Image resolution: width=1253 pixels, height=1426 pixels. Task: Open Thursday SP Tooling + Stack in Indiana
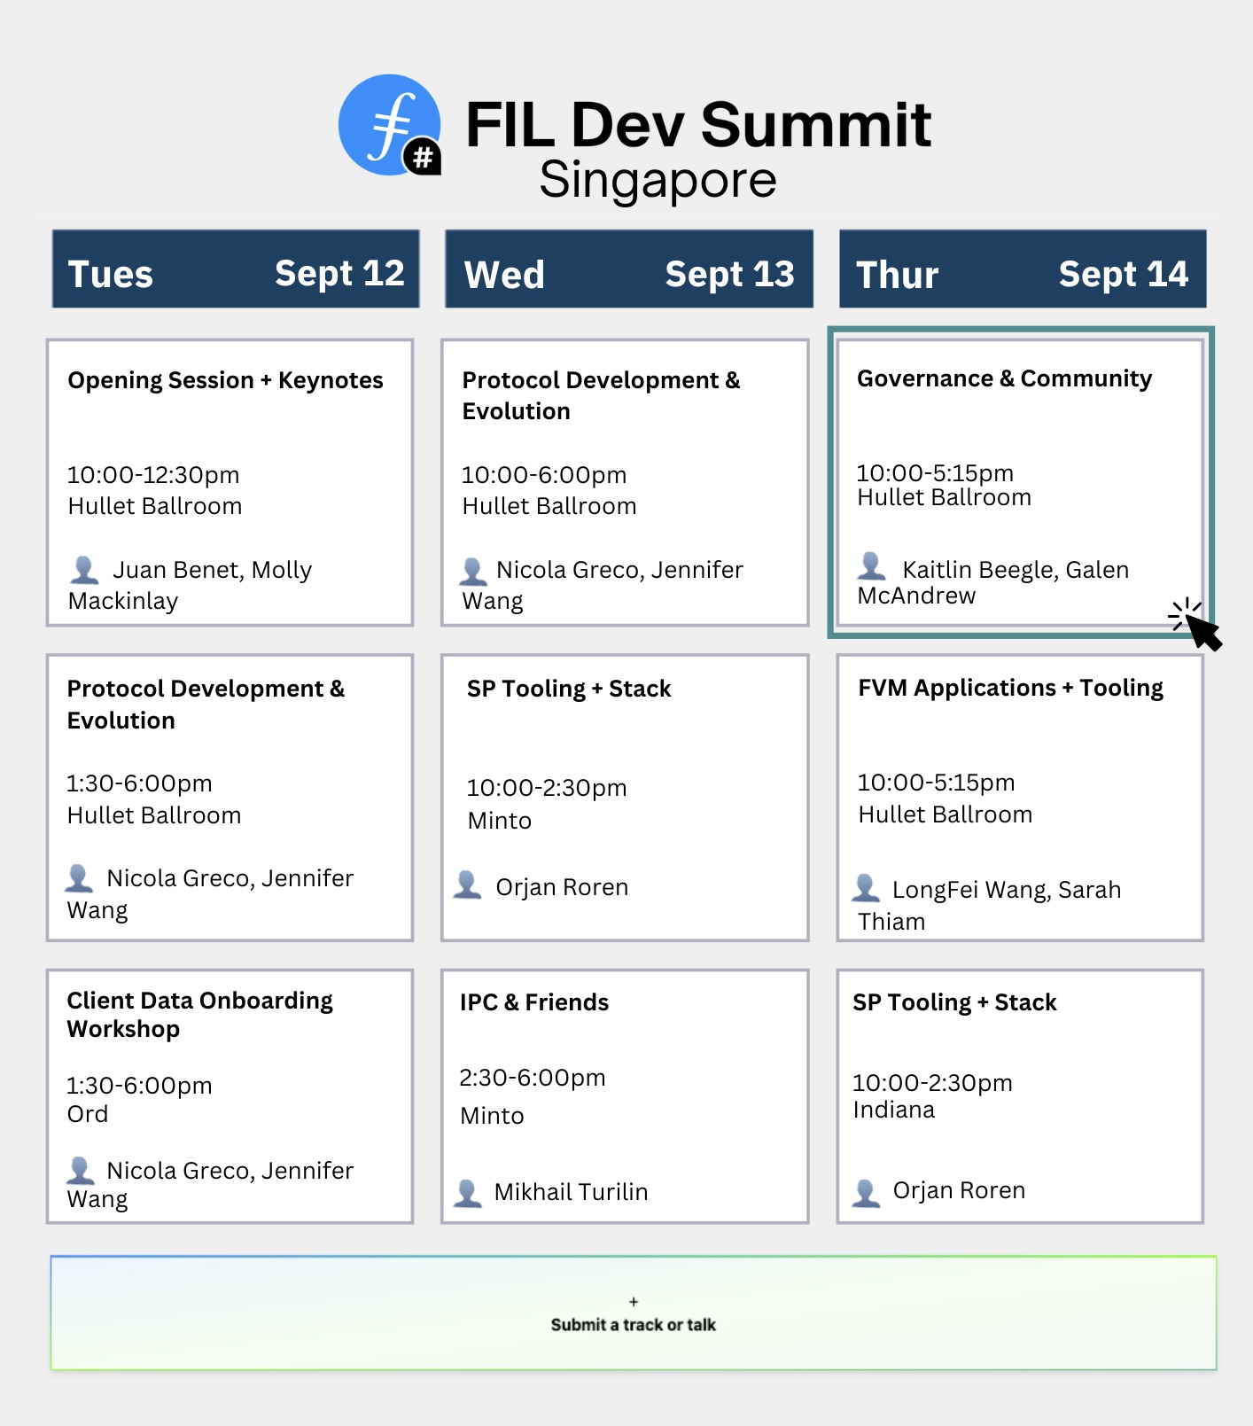pyautogui.click(x=1020, y=1095)
